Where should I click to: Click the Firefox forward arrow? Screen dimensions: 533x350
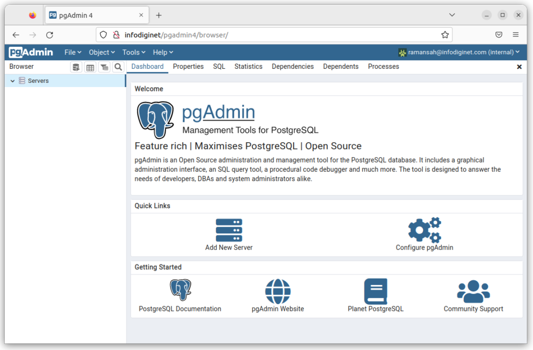(33, 35)
